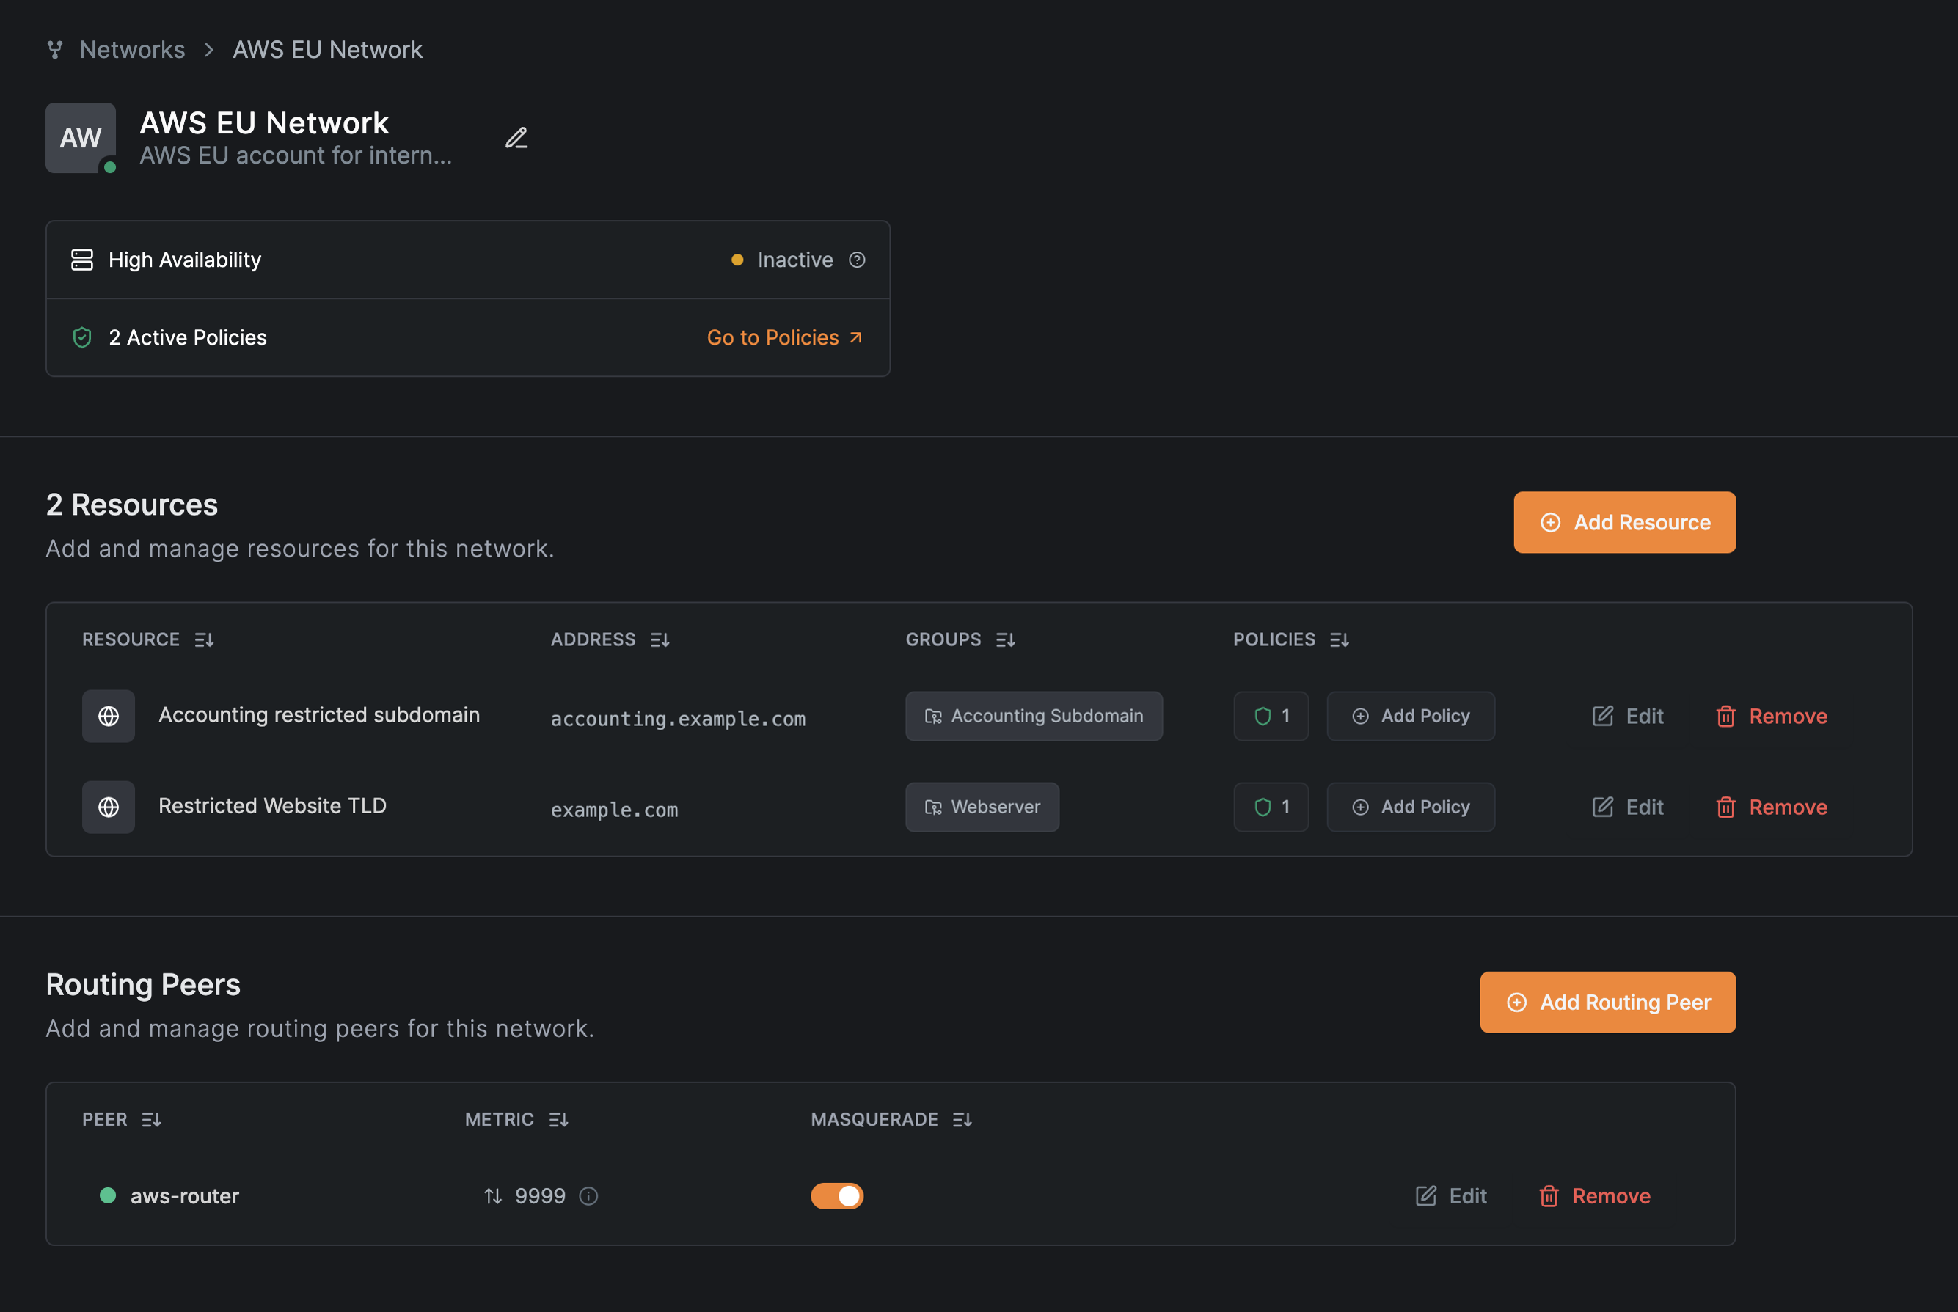Edit the aws-router routing peer
The height and width of the screenshot is (1312, 1958).
pyautogui.click(x=1452, y=1195)
